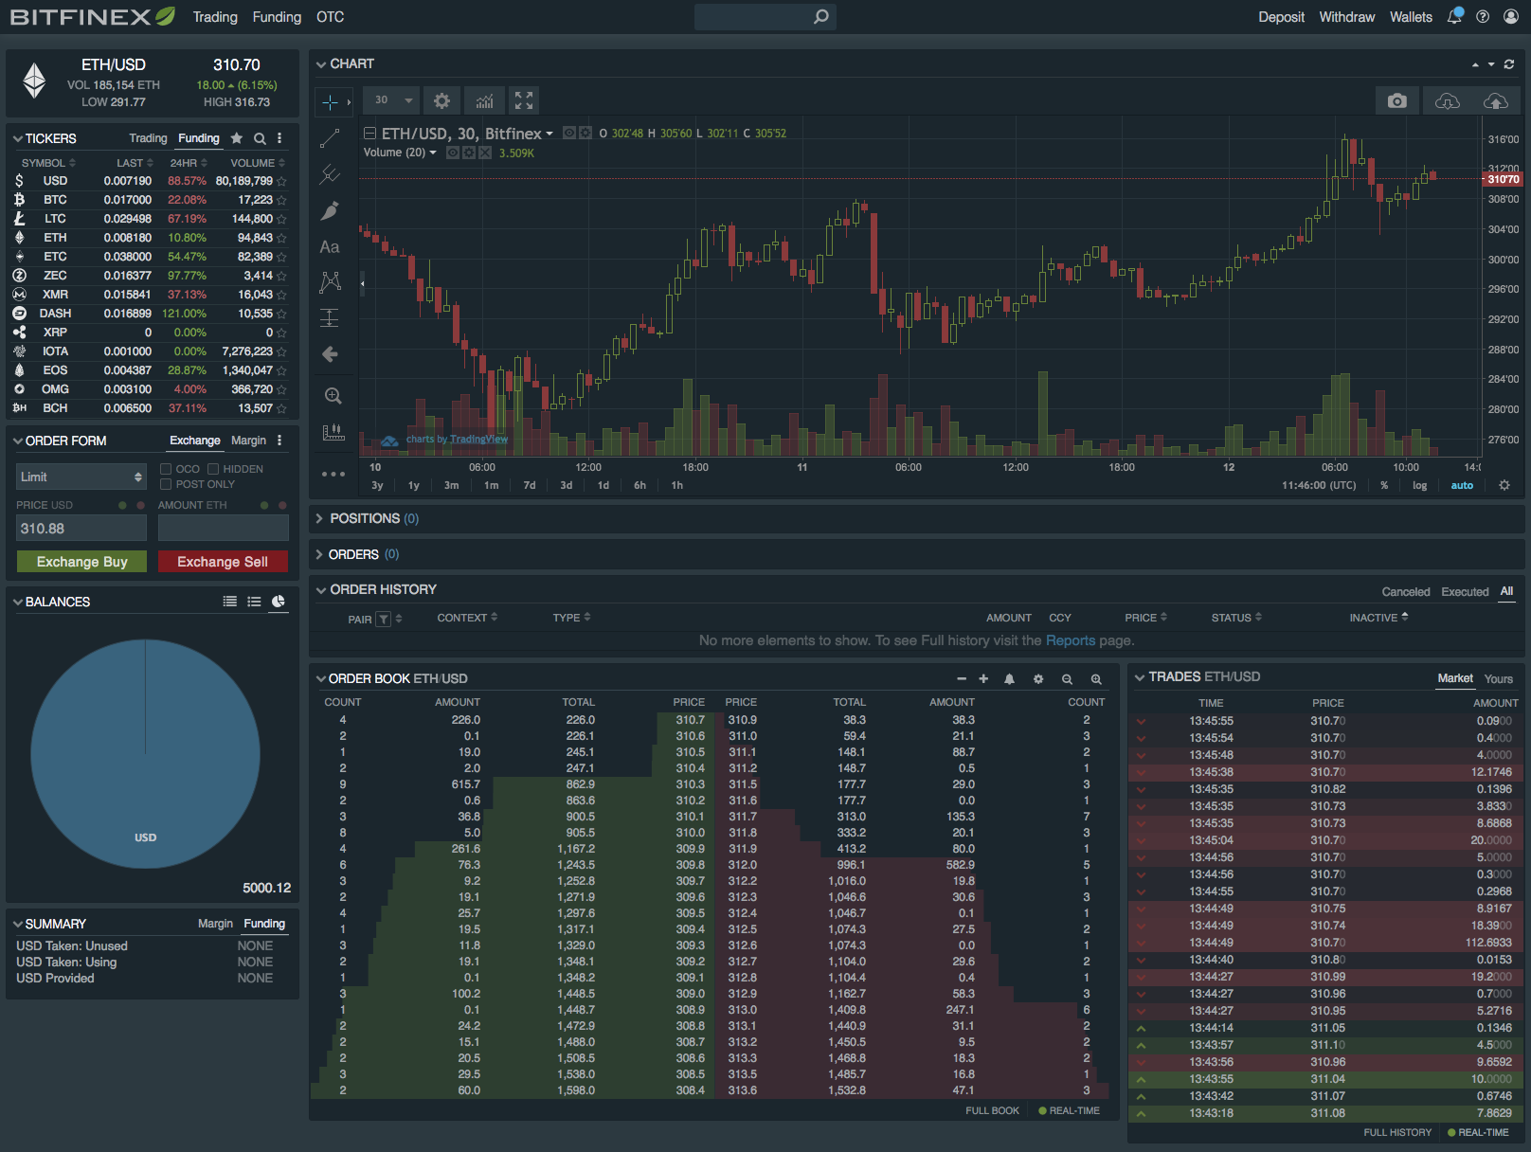Open the Limit order type dropdown
Image resolution: width=1531 pixels, height=1152 pixels.
[x=81, y=477]
